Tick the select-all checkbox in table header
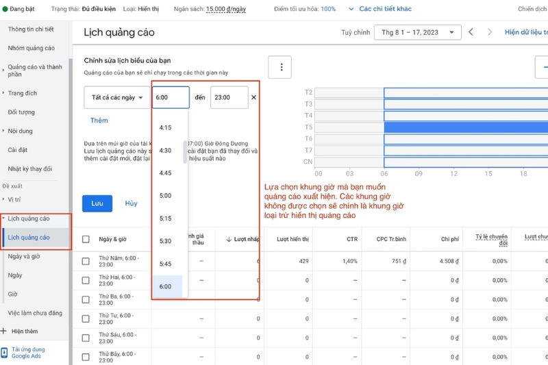This screenshot has width=548, height=365. coord(86,239)
